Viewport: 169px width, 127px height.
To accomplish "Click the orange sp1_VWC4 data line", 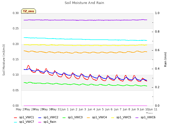I will tap(85, 52).
